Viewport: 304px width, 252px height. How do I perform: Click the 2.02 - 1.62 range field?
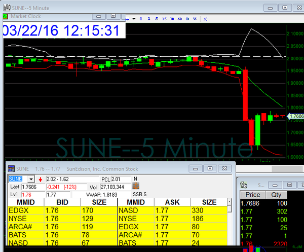[x=72, y=179]
